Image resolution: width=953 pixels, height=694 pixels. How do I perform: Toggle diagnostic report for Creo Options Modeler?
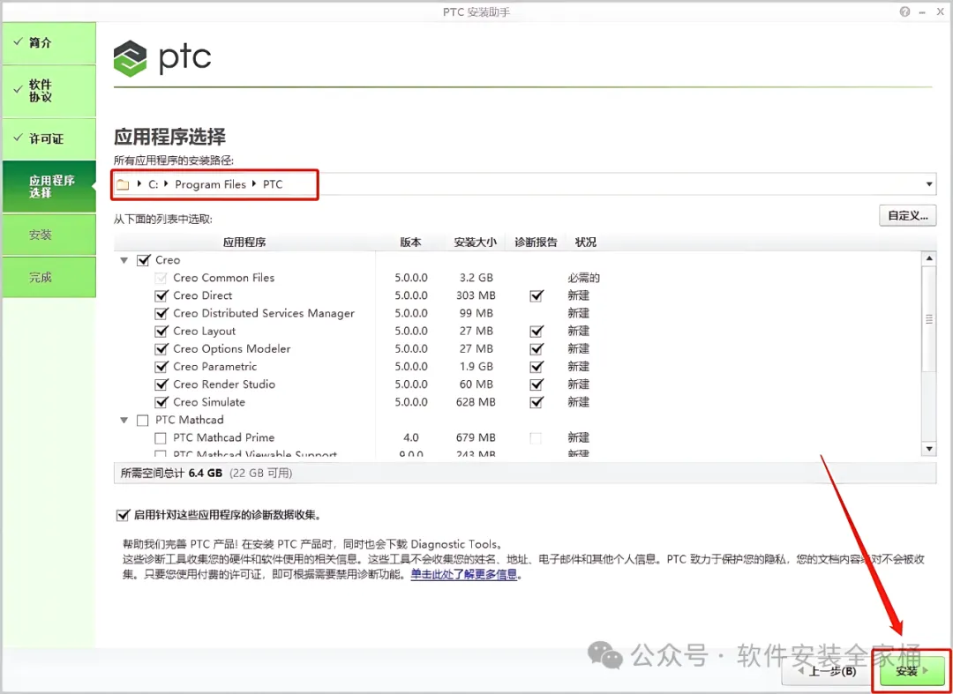537,349
